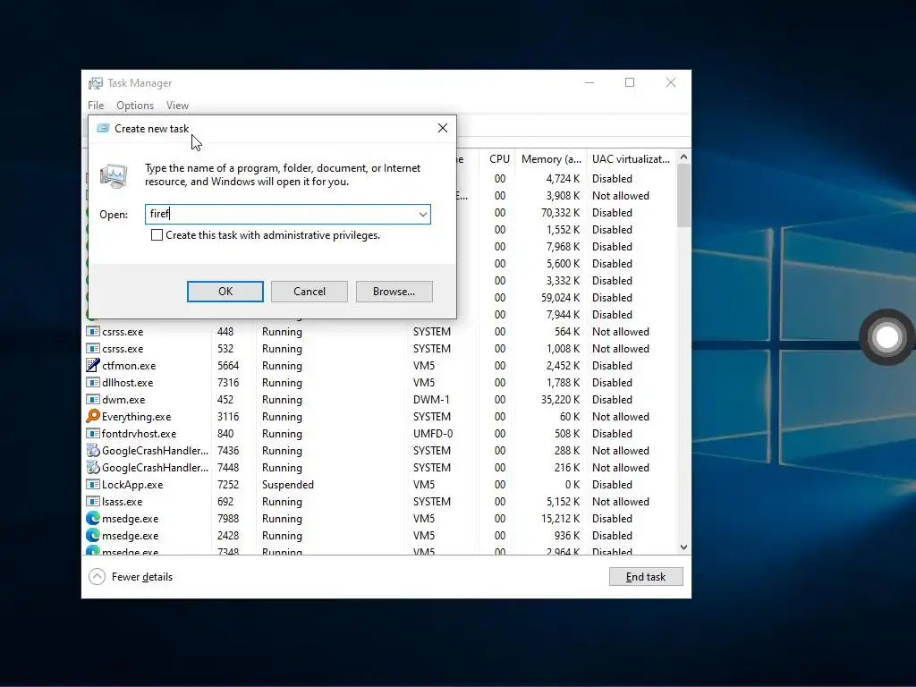Confirm the new task with OK
The width and height of the screenshot is (916, 687).
[x=225, y=292]
